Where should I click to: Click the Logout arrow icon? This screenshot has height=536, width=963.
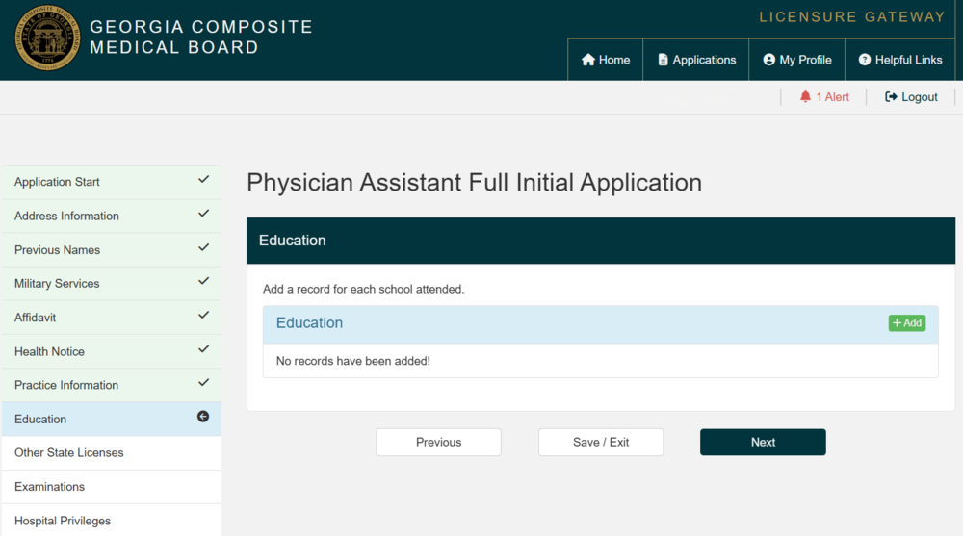pyautogui.click(x=891, y=97)
